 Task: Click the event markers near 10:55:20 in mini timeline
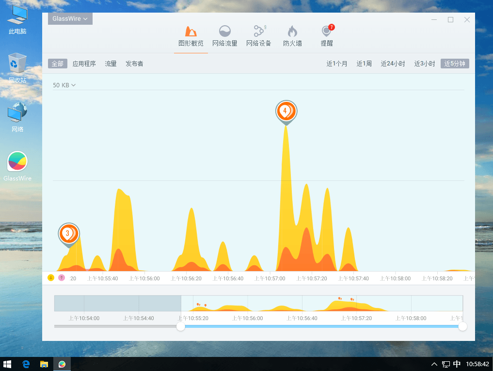tap(202, 305)
